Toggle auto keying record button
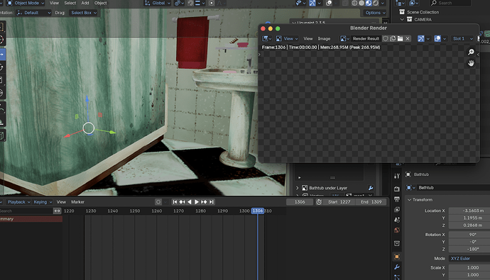The height and width of the screenshot is (280, 490). (158, 202)
